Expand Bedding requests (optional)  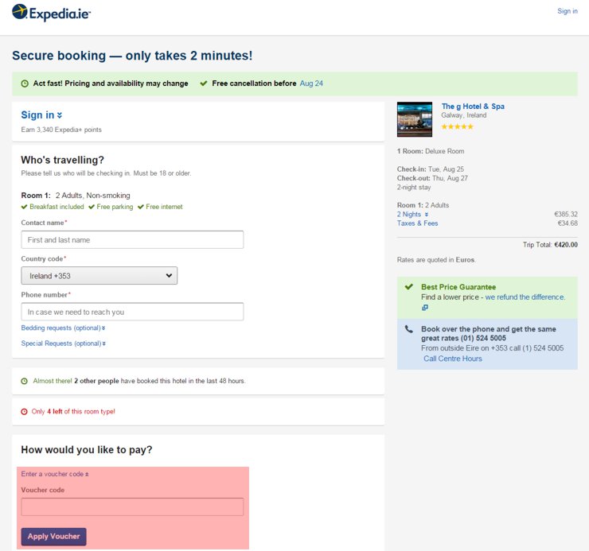pyautogui.click(x=63, y=328)
